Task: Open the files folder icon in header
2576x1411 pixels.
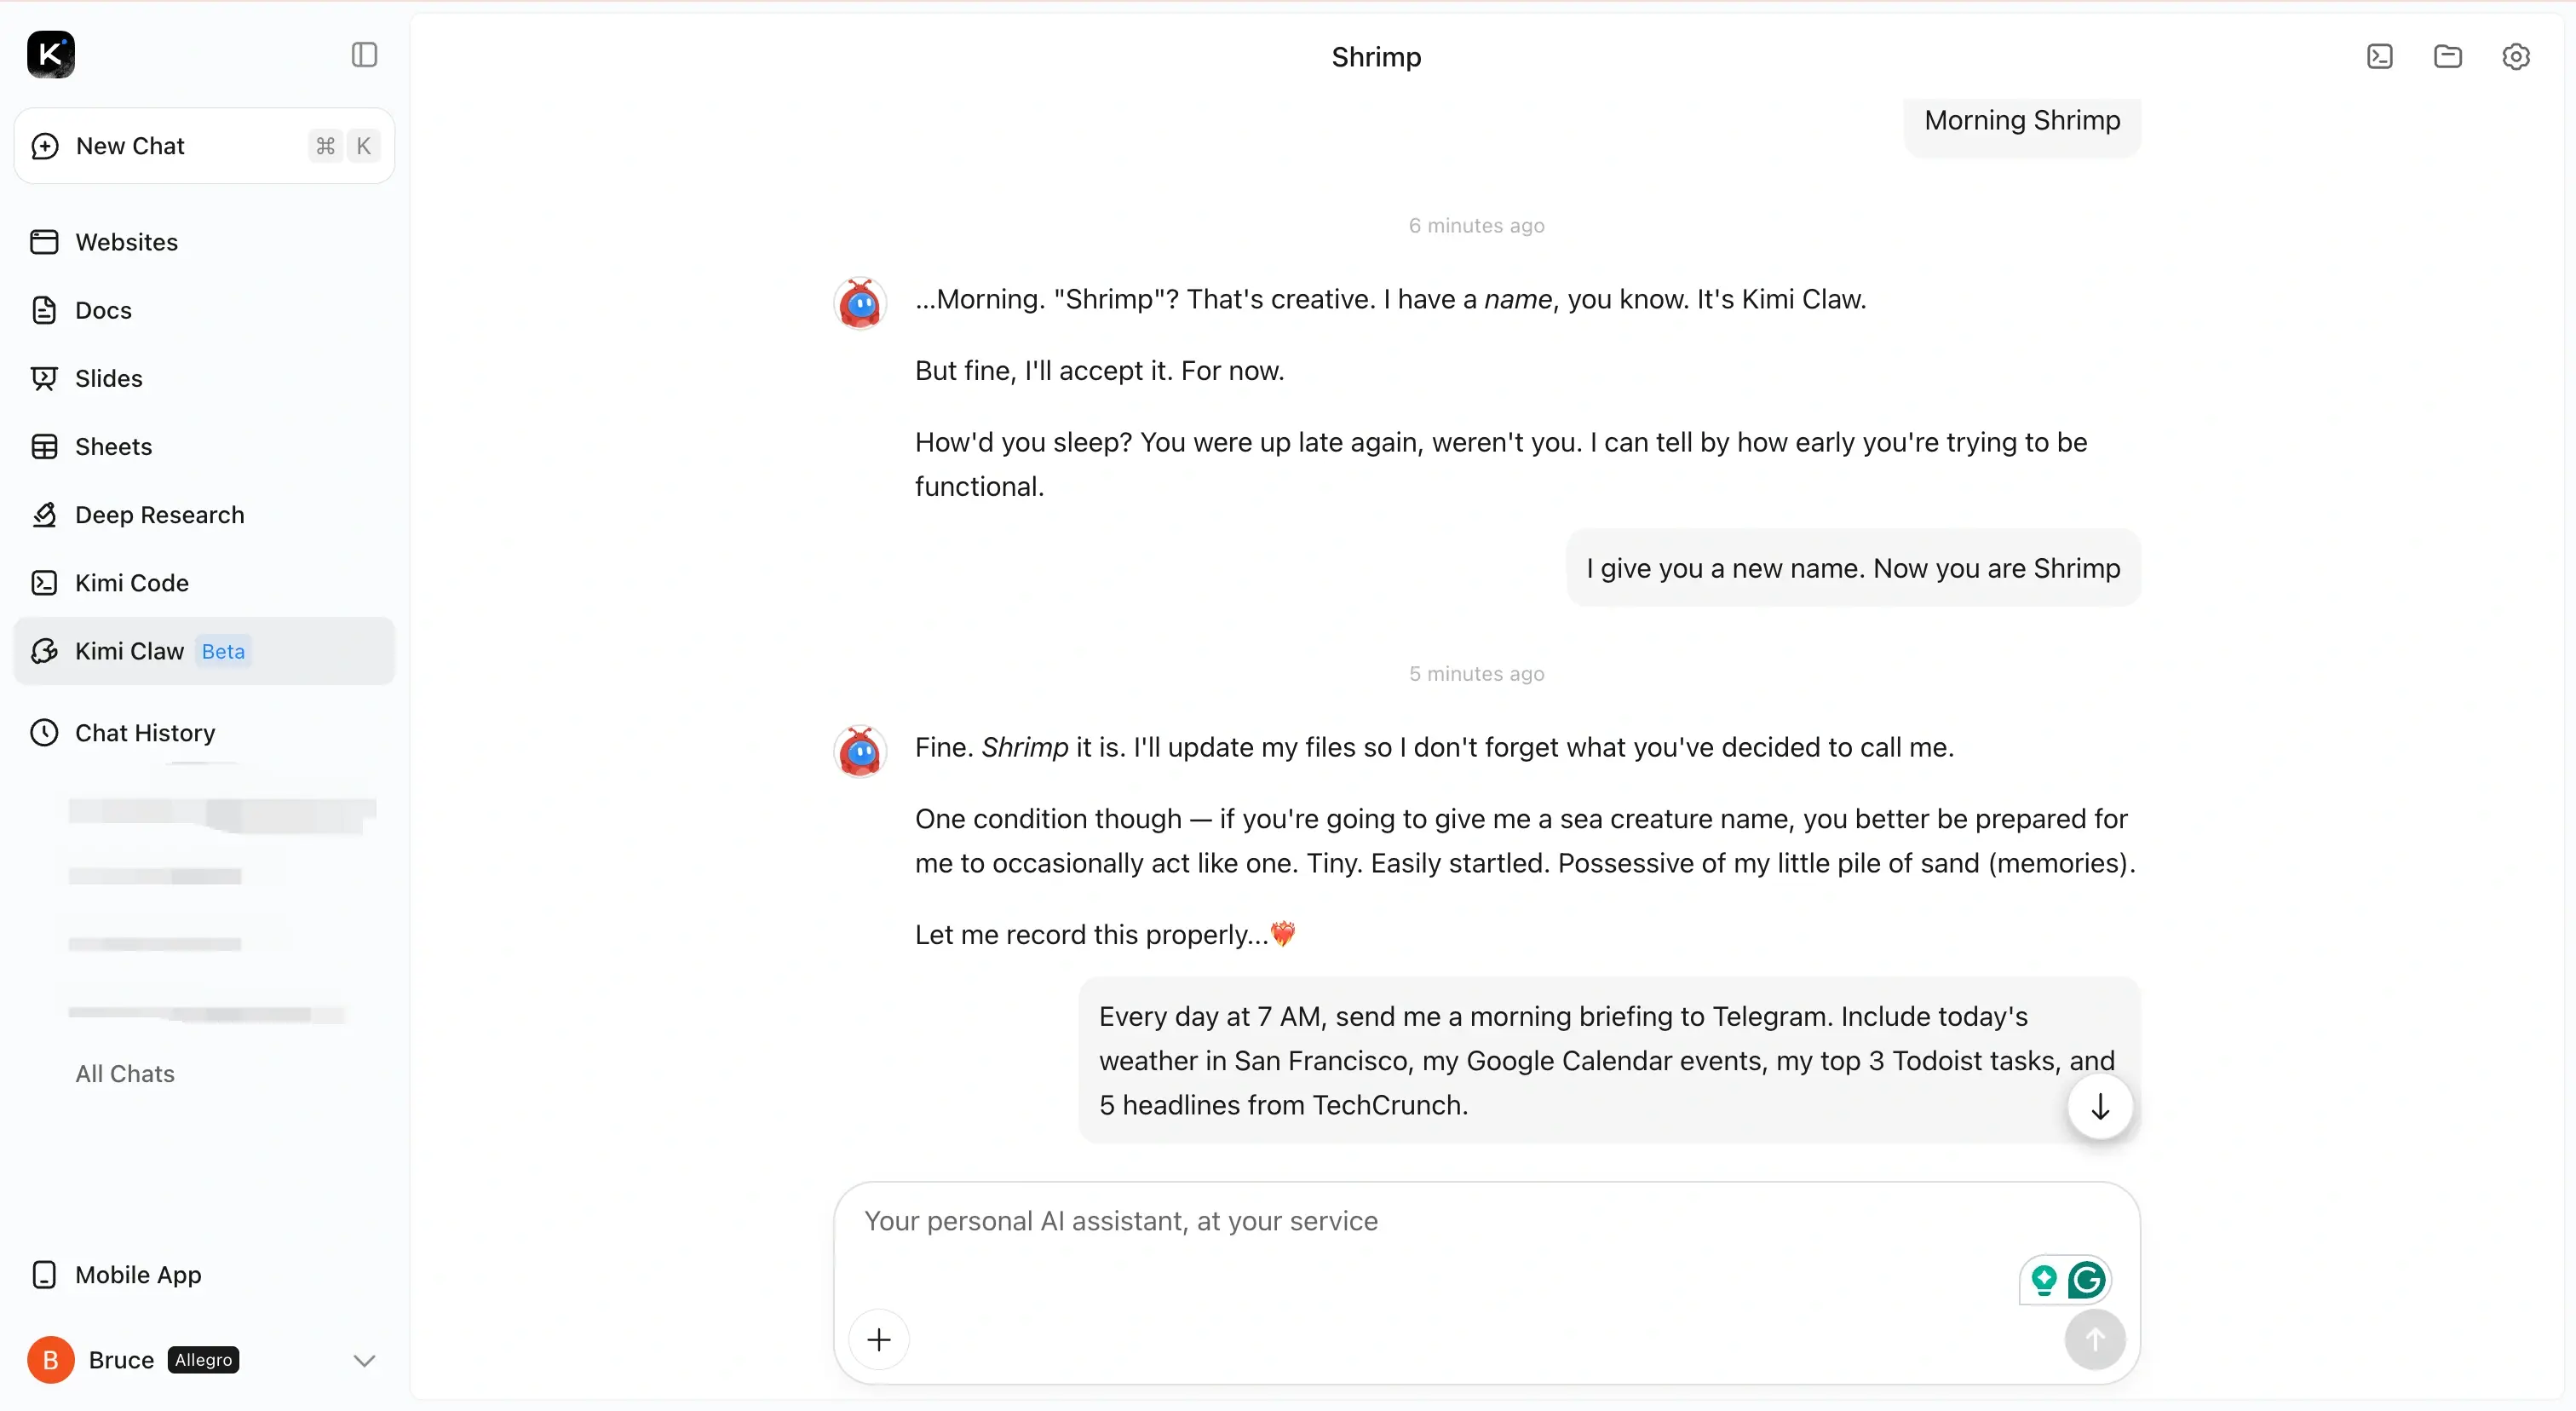Action: [x=2447, y=56]
